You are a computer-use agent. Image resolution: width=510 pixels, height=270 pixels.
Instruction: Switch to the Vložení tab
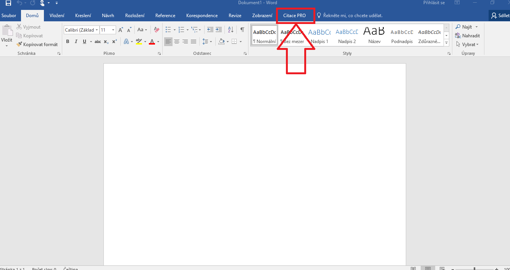57,16
